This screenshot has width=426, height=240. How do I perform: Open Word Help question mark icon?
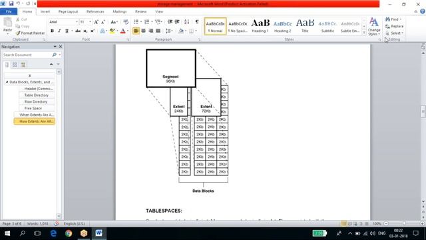422,11
